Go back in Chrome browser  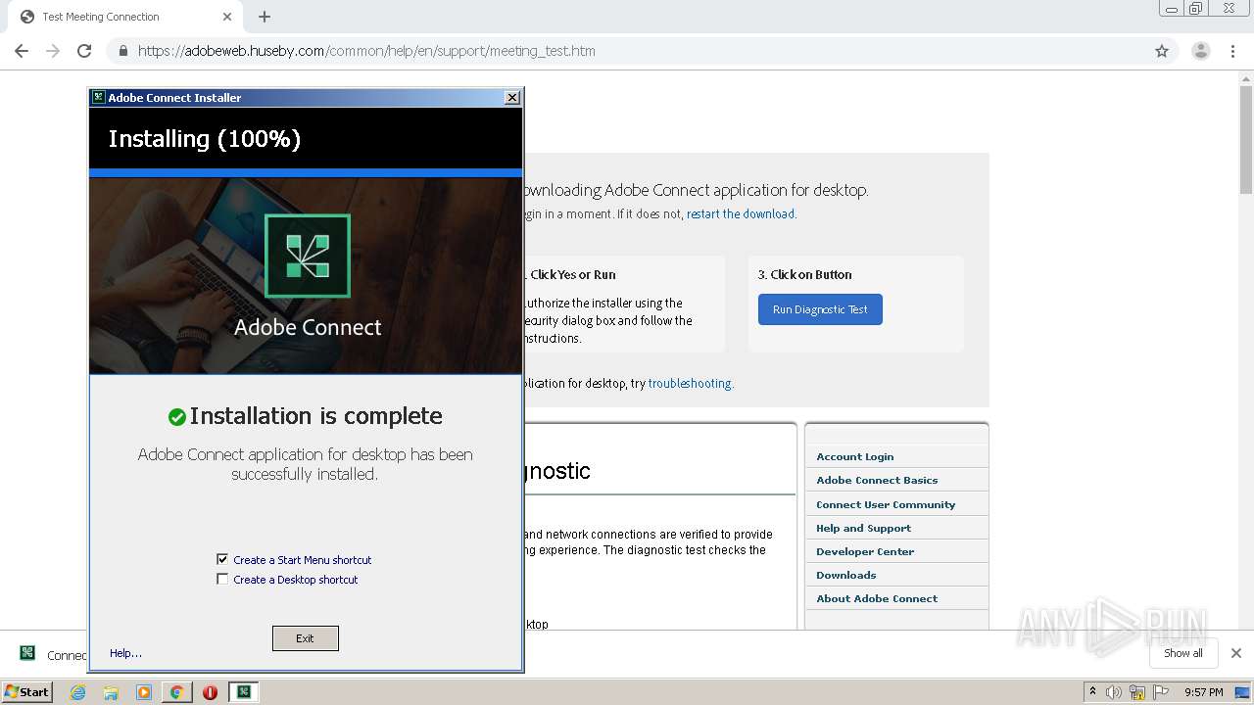22,51
